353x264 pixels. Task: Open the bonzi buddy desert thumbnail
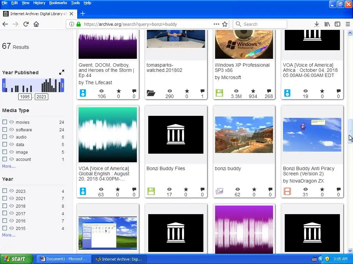pos(244,135)
